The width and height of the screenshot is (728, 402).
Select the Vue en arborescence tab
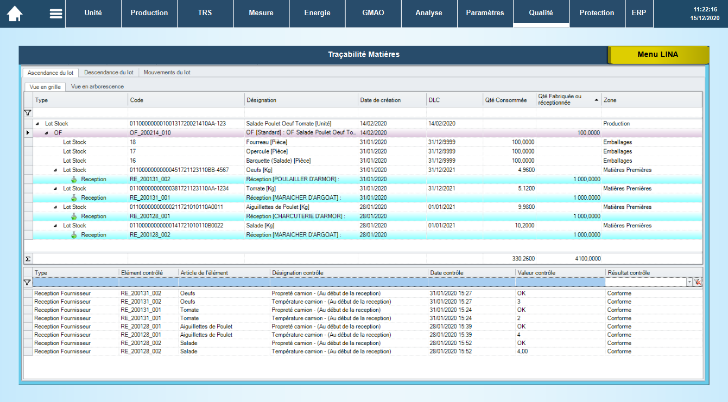(97, 86)
